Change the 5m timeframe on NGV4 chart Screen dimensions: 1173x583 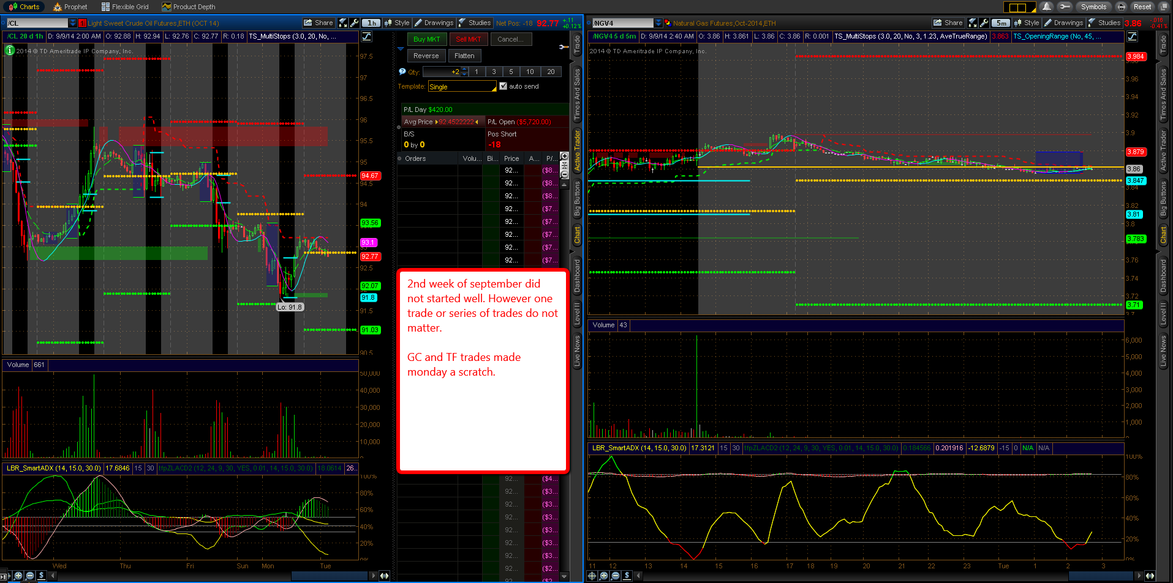(1001, 23)
